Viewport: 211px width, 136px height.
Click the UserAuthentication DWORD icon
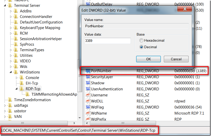click(88, 89)
